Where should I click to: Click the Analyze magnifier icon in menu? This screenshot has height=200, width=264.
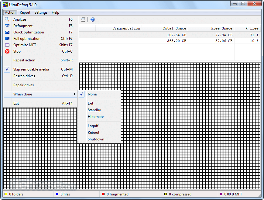(7, 19)
